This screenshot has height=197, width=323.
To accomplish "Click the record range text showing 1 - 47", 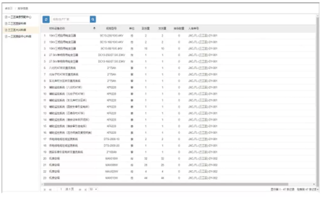I will (x=282, y=190).
